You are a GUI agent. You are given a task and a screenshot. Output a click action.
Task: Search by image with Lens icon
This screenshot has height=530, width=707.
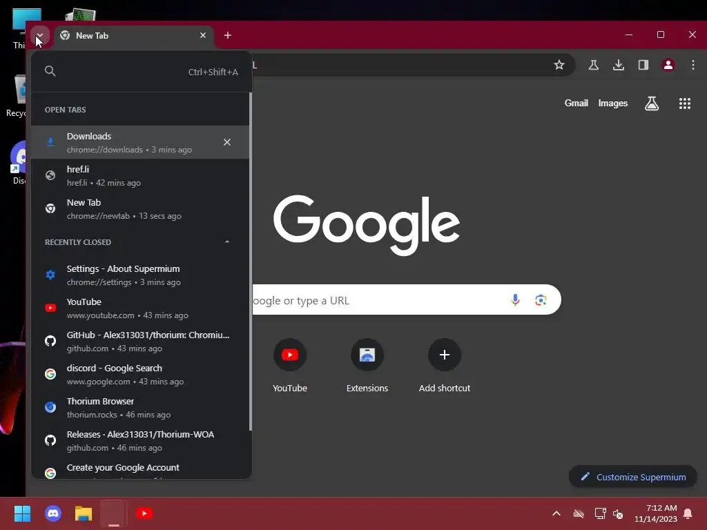click(x=541, y=300)
